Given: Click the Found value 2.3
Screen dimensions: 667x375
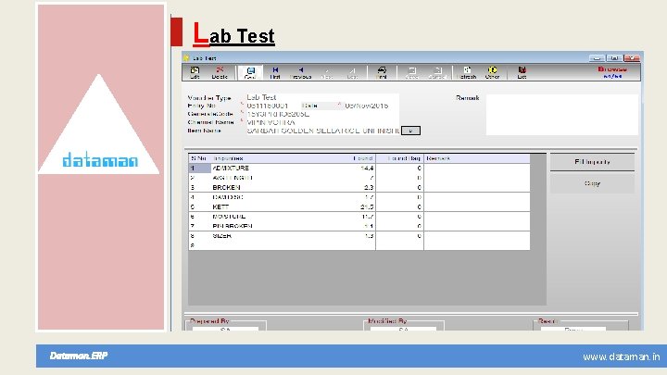Looking at the screenshot, I should [x=369, y=187].
